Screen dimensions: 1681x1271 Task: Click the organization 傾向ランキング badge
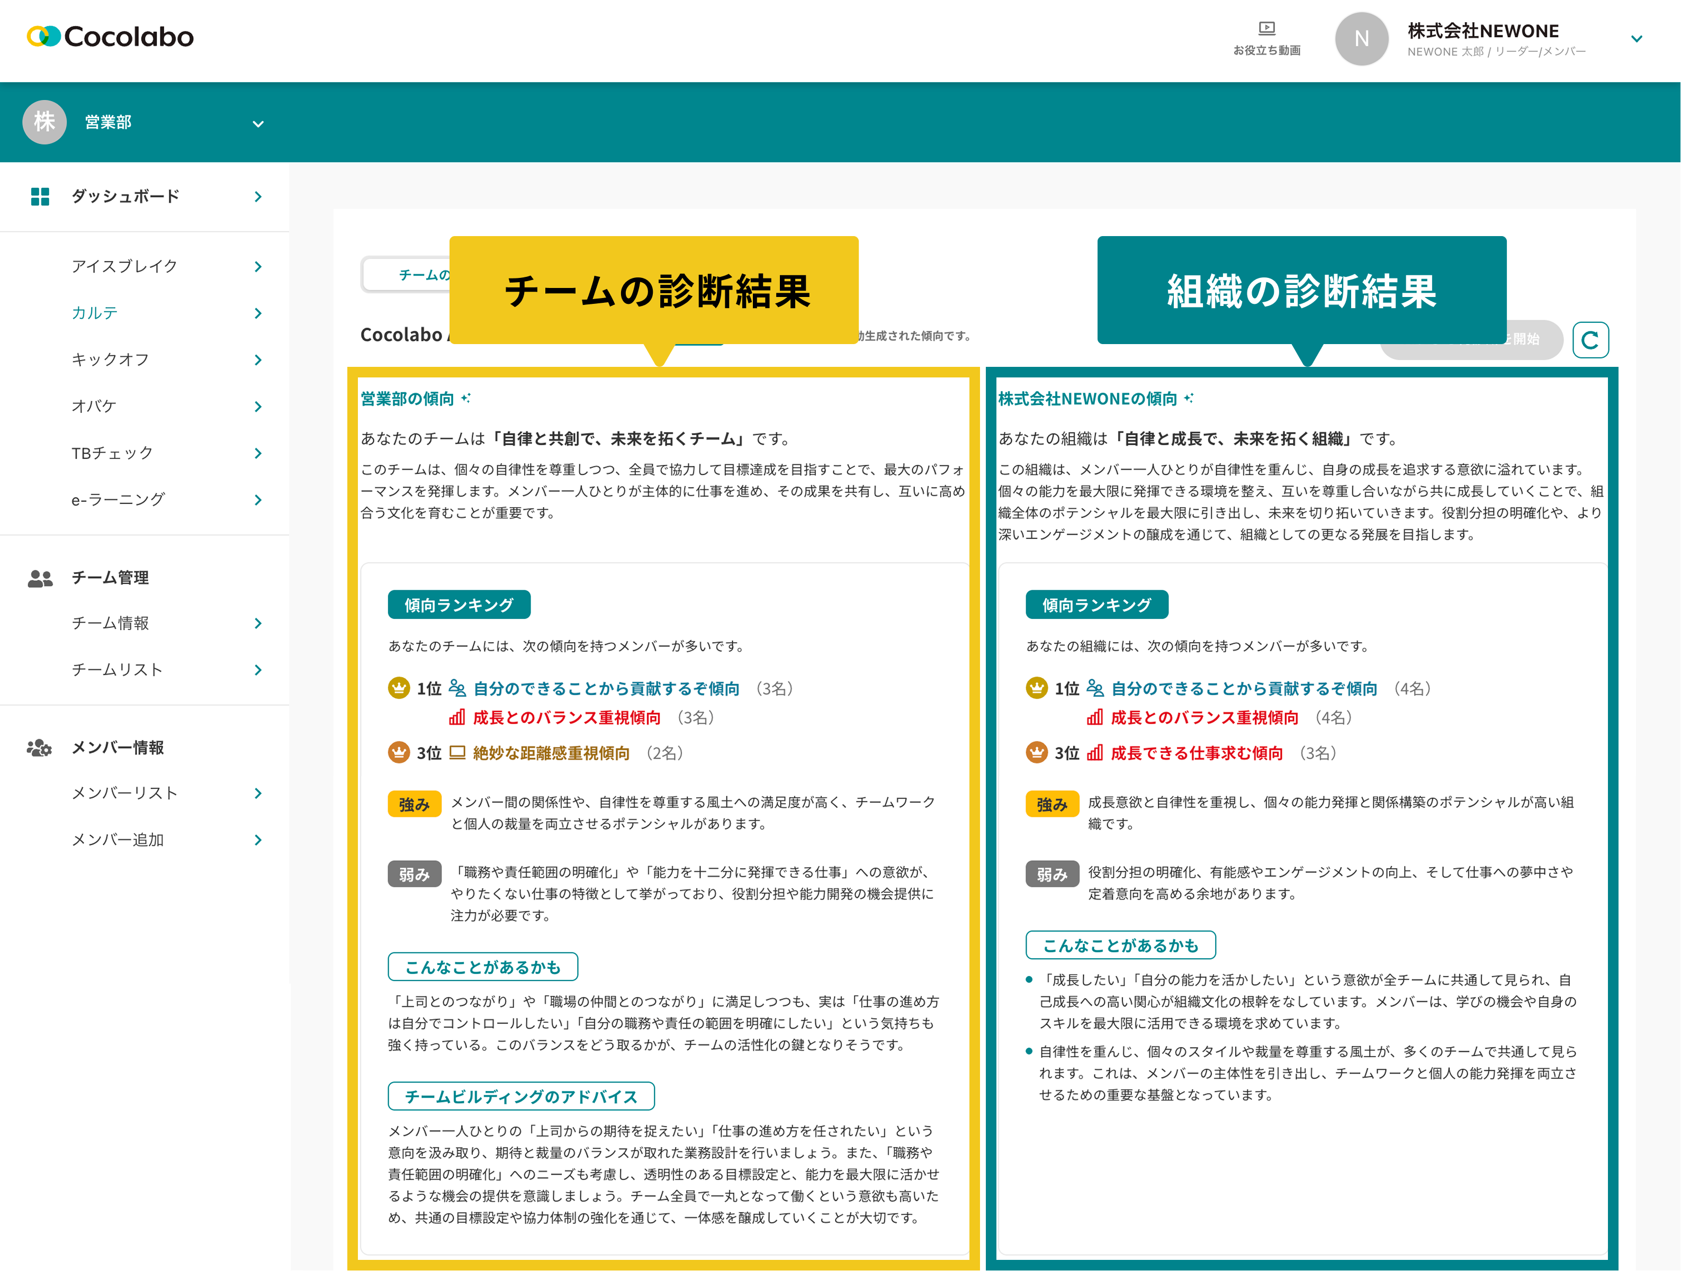1096,605
